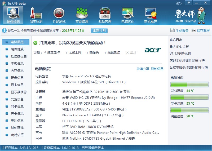Click the 瑞昱 ALC269 sound card text
Viewport: 212px width, 151px height.
111,133
